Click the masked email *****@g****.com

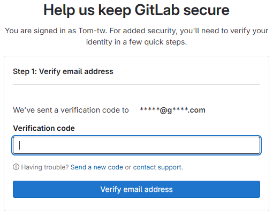[x=172, y=110]
